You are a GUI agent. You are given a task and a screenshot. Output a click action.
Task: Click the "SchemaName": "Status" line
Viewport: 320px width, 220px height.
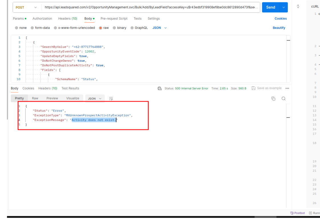coord(77,79)
